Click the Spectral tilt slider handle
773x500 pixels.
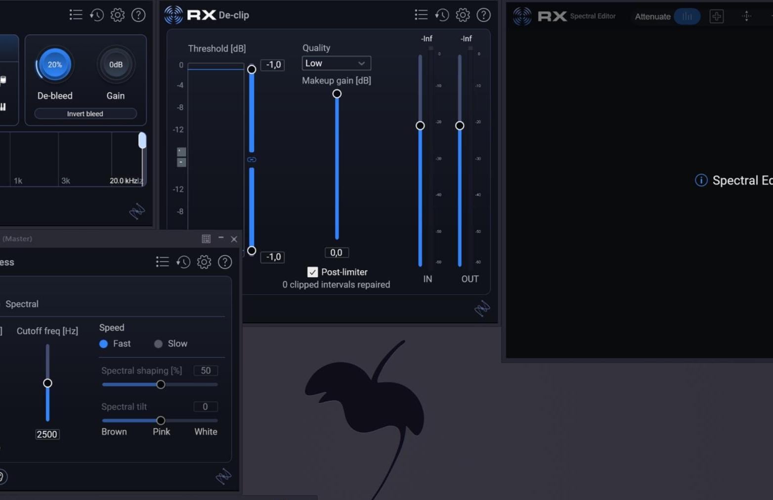point(161,420)
